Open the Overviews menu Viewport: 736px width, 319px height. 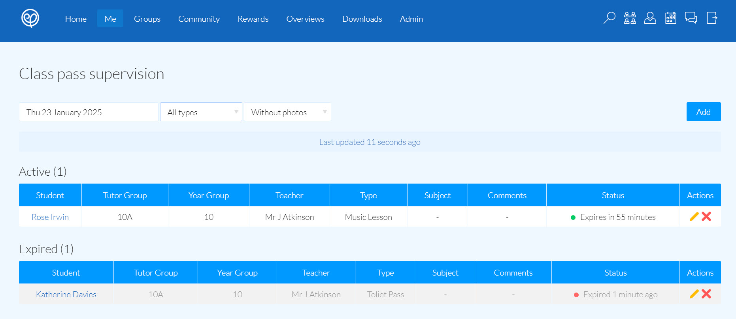tap(305, 19)
